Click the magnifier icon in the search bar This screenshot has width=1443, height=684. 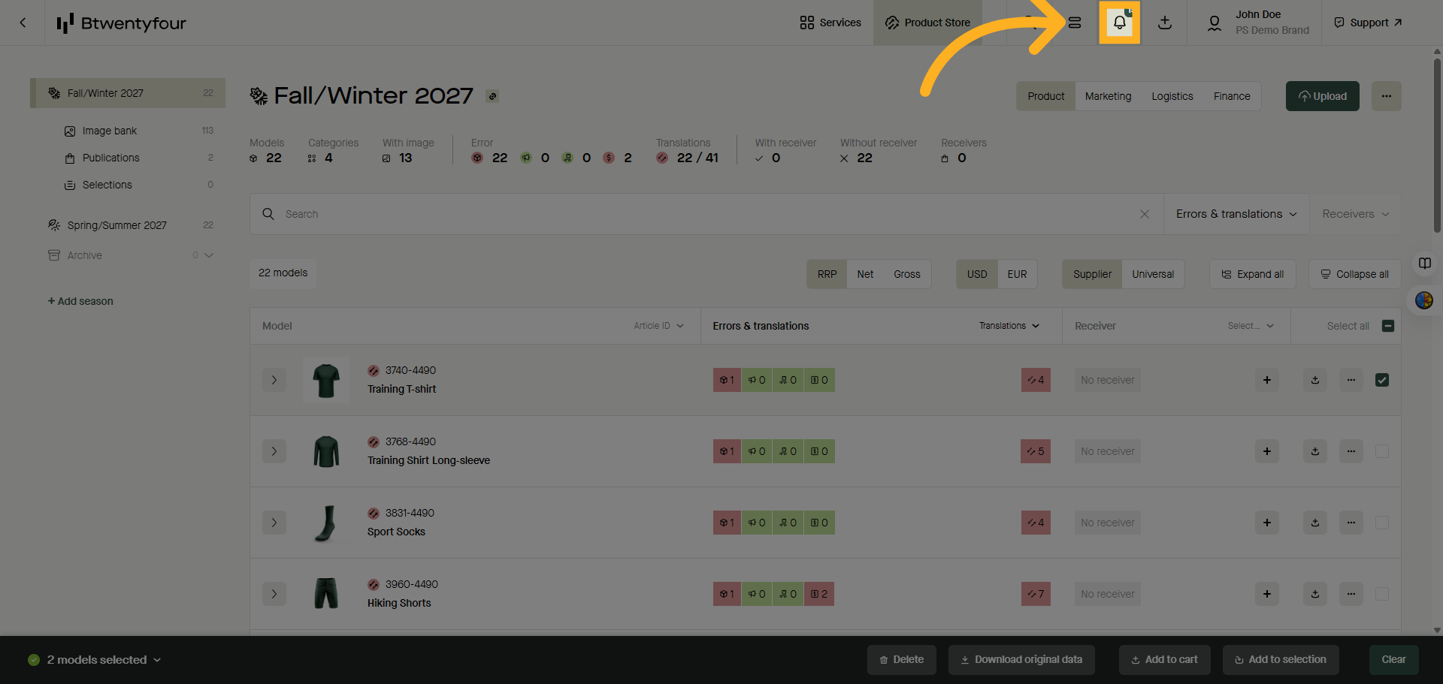[x=268, y=214]
